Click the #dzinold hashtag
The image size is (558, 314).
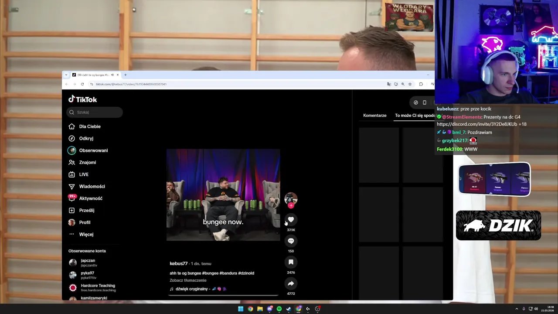246,273
